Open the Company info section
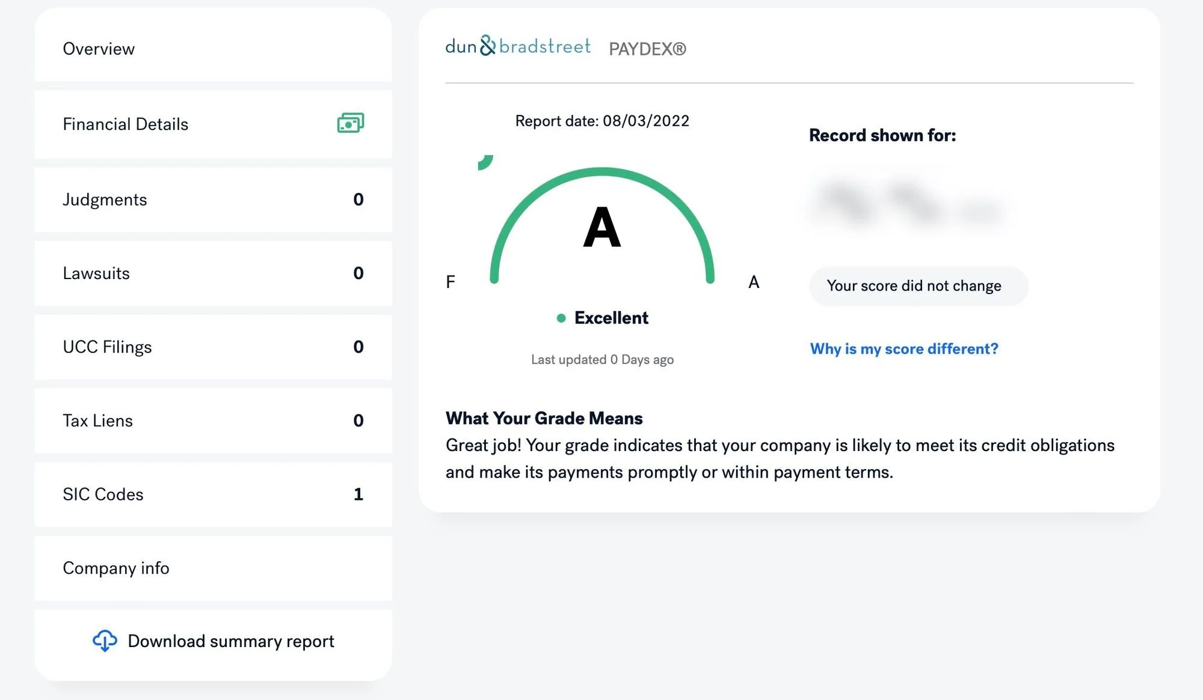 click(116, 568)
